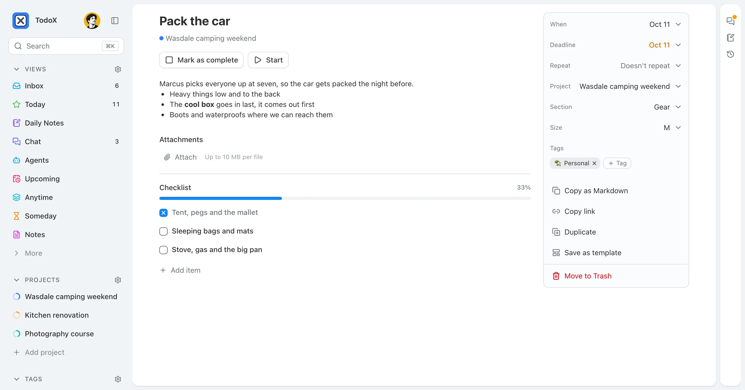
Task: Open the history icon on right rail
Action: click(730, 54)
